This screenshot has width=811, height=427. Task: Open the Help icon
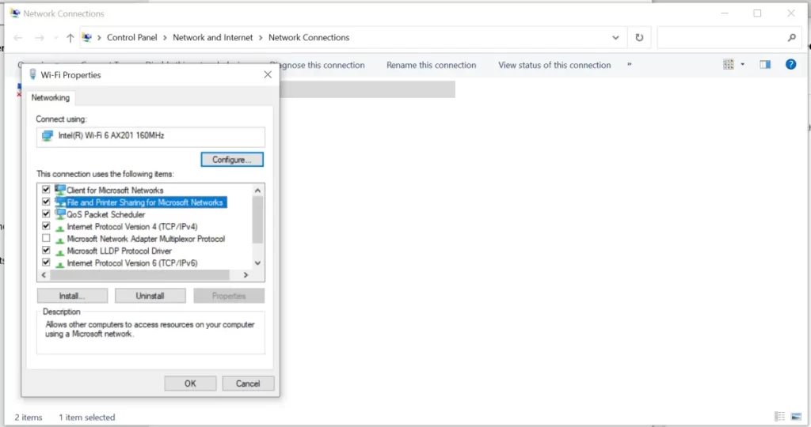coord(791,65)
